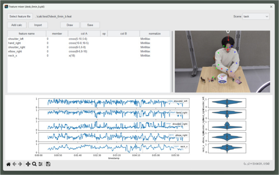Click the x(18) cell

(x=72, y=56)
